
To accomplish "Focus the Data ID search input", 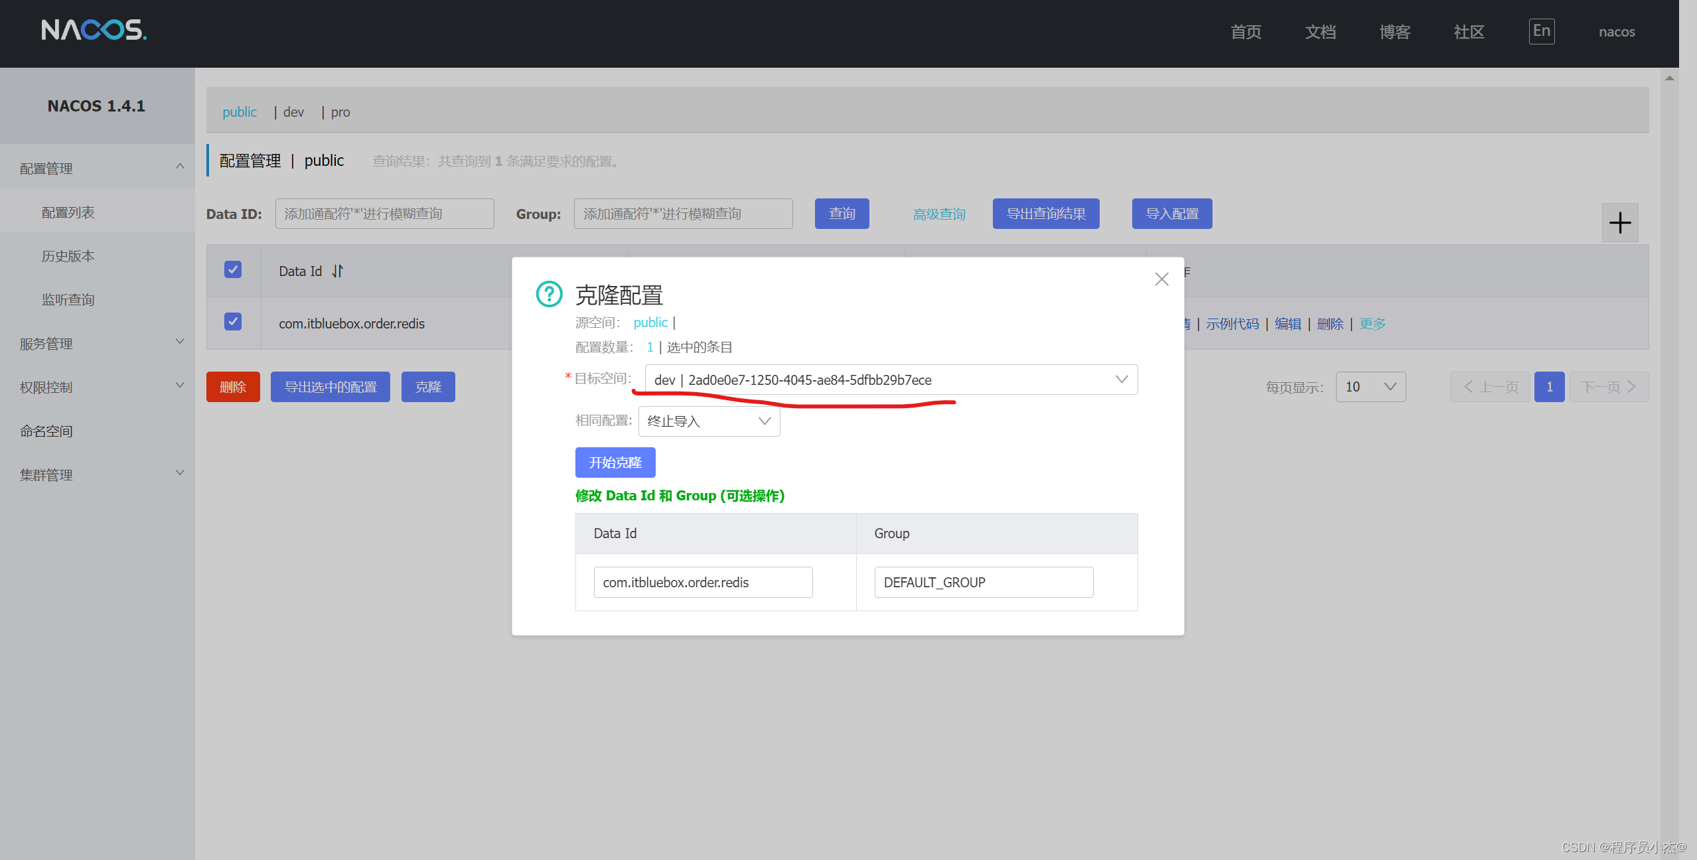I will (385, 214).
